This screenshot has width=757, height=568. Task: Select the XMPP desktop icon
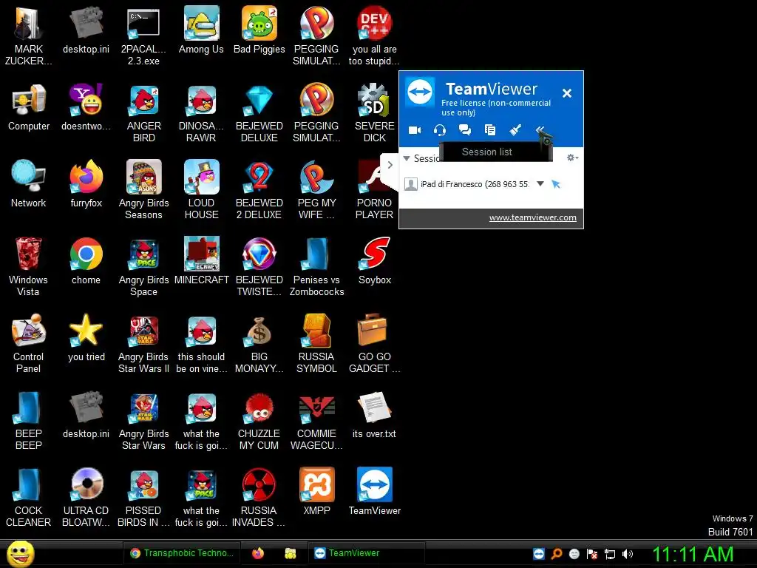pos(316,491)
